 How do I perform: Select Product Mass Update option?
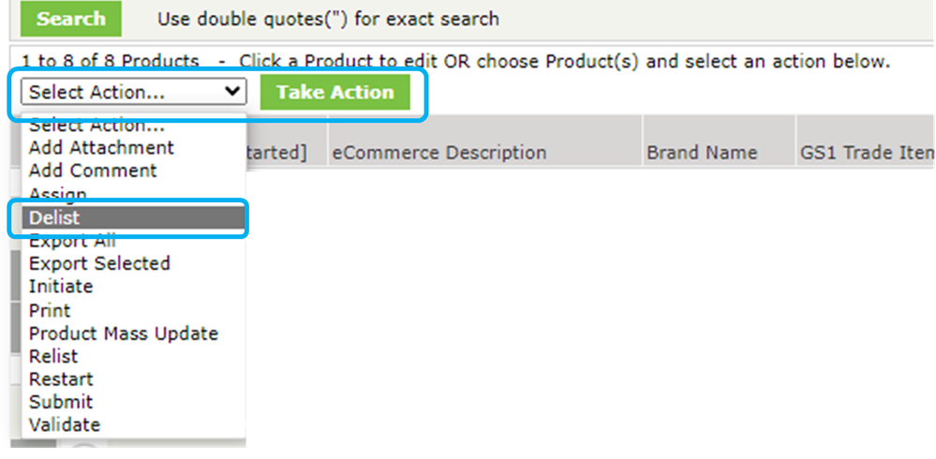pyautogui.click(x=124, y=333)
